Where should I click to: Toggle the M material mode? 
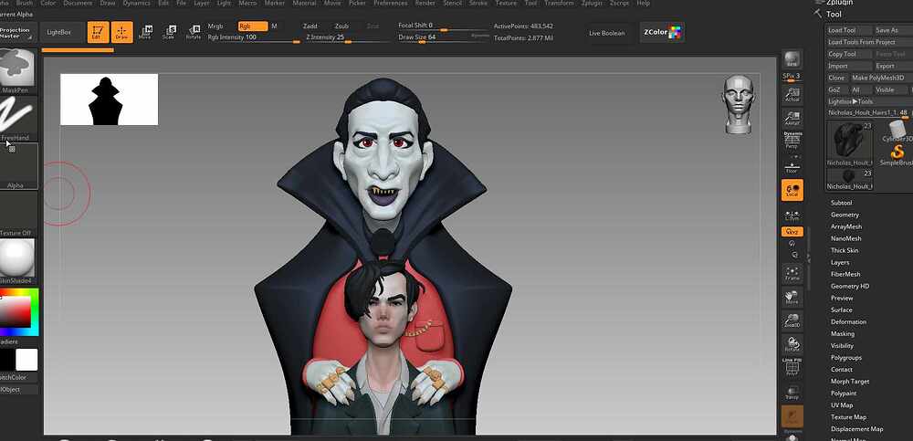click(274, 26)
